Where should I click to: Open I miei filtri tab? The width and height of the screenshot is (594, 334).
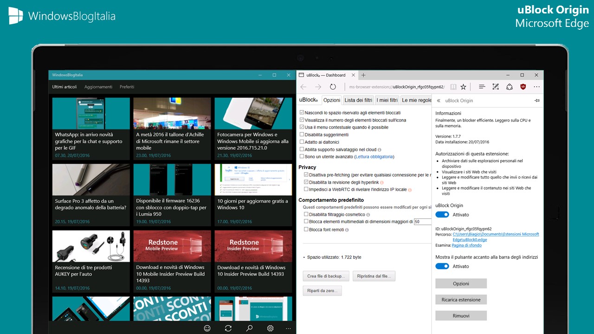pyautogui.click(x=387, y=100)
